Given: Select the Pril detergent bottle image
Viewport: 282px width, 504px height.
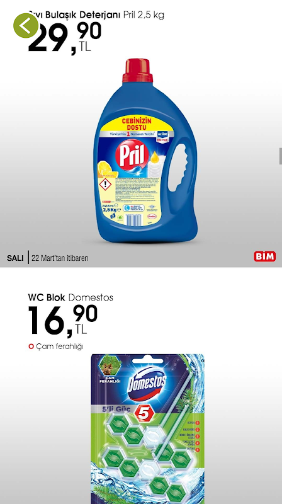Looking at the screenshot, I should (145, 151).
